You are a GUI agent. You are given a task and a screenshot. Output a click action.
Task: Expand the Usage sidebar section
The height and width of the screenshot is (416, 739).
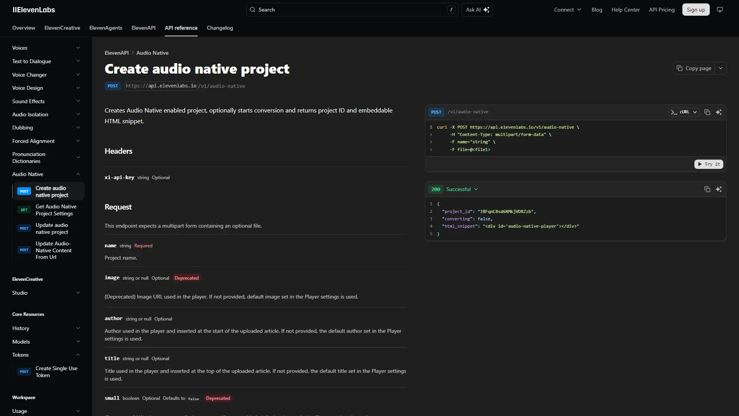click(46, 411)
